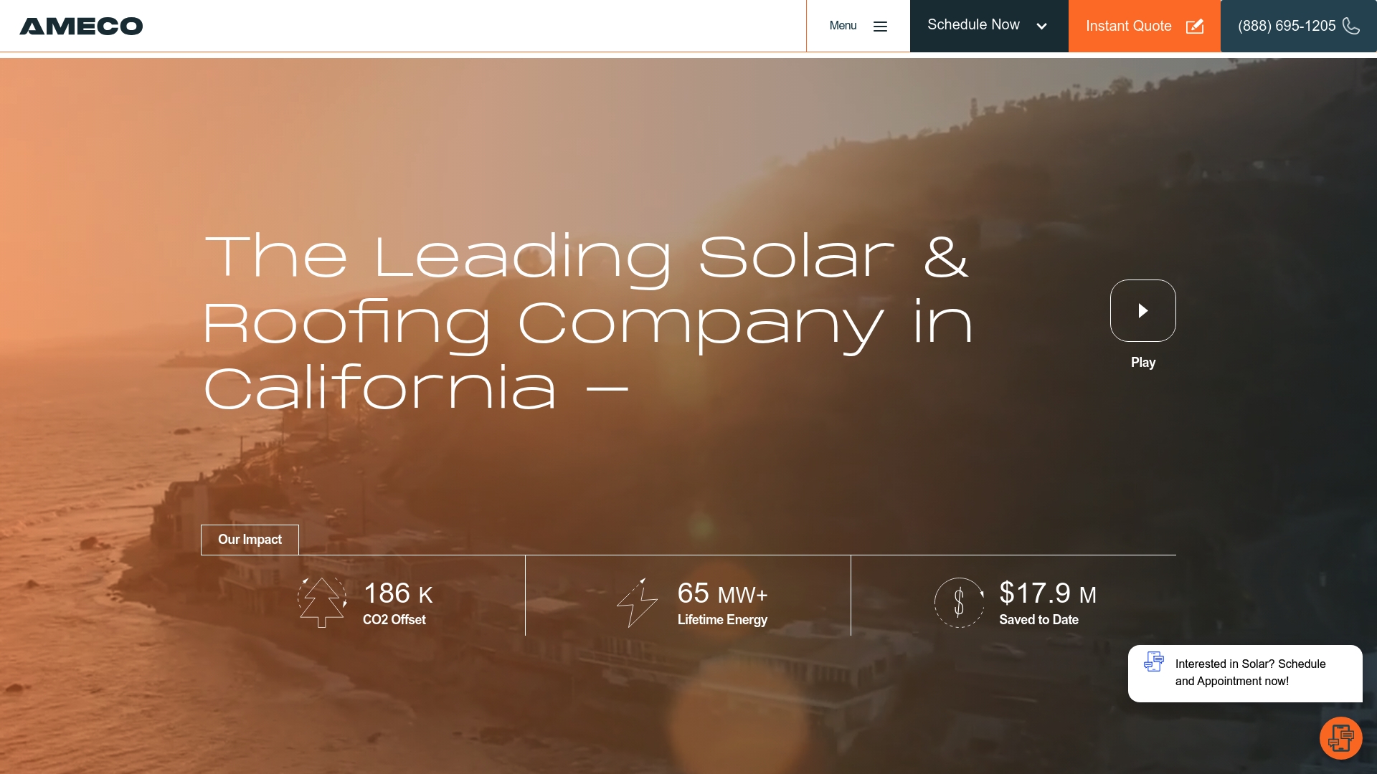Screen dimensions: 1377x774
Task: Select the pencil icon beside Instant Quote
Action: [x=1195, y=26]
